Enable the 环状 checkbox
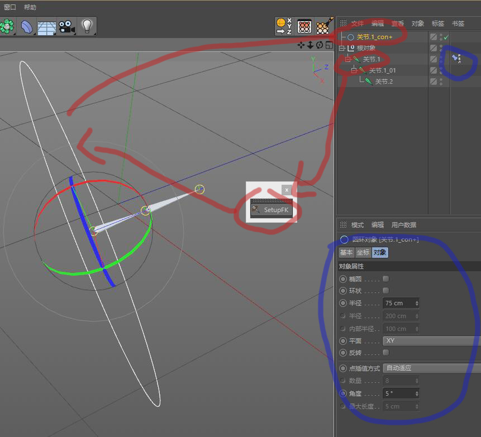 [x=385, y=291]
